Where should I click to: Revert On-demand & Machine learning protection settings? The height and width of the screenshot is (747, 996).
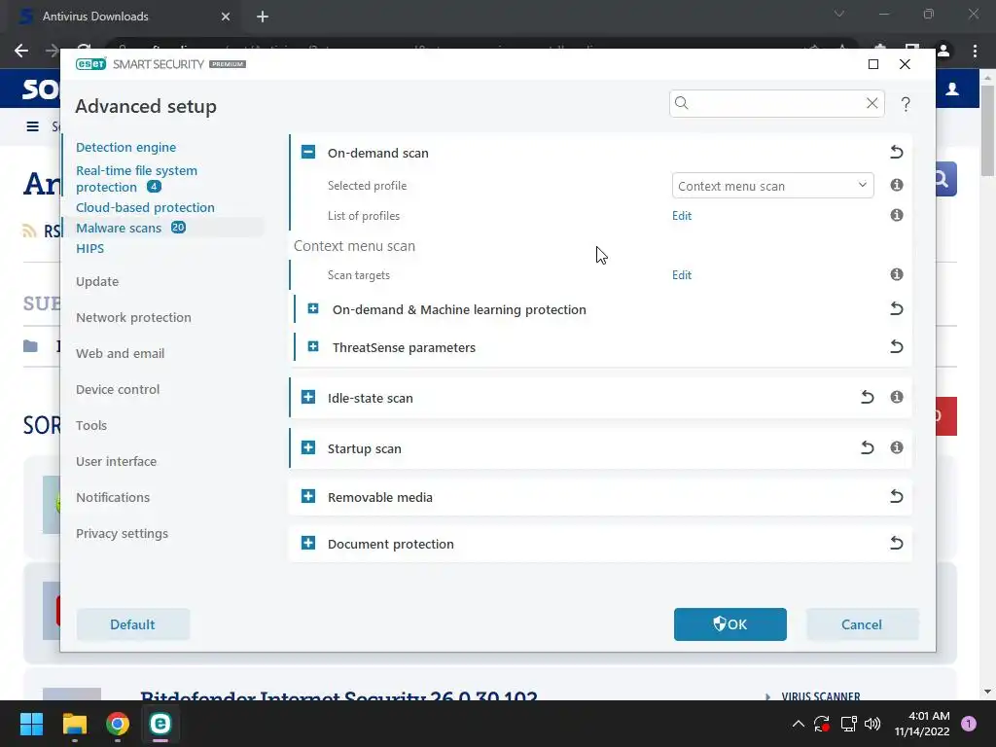pyautogui.click(x=896, y=308)
